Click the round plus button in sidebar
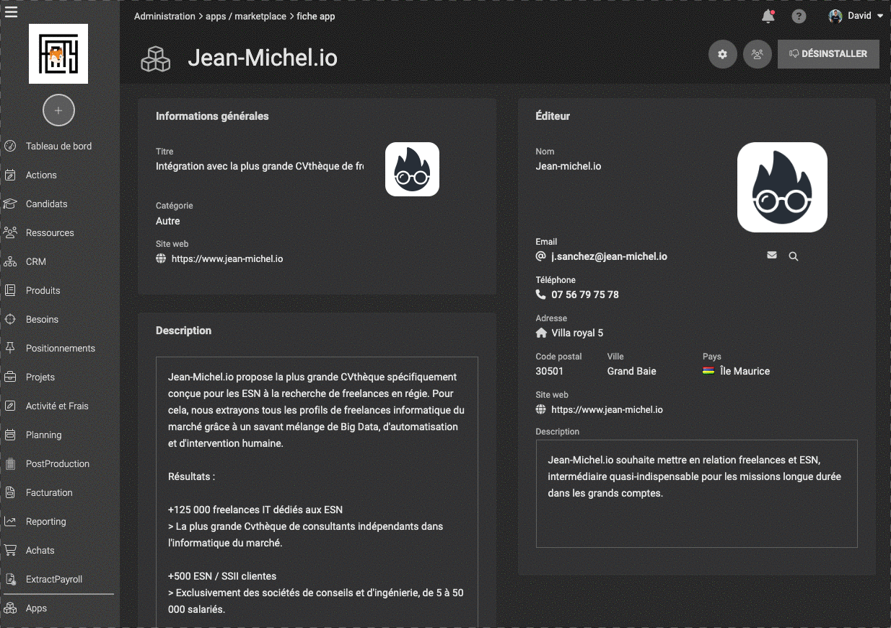Screen dimensions: 891x628 (58, 111)
